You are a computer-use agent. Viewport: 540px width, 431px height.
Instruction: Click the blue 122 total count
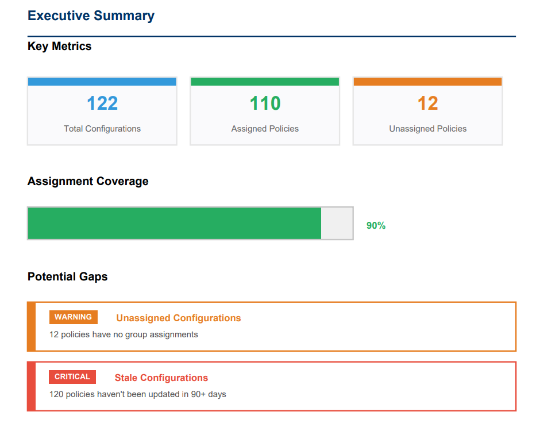tap(102, 103)
